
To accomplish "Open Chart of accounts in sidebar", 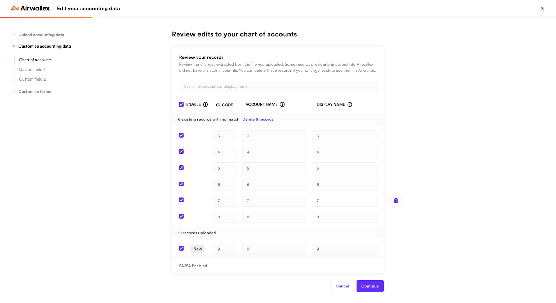I will click(35, 60).
